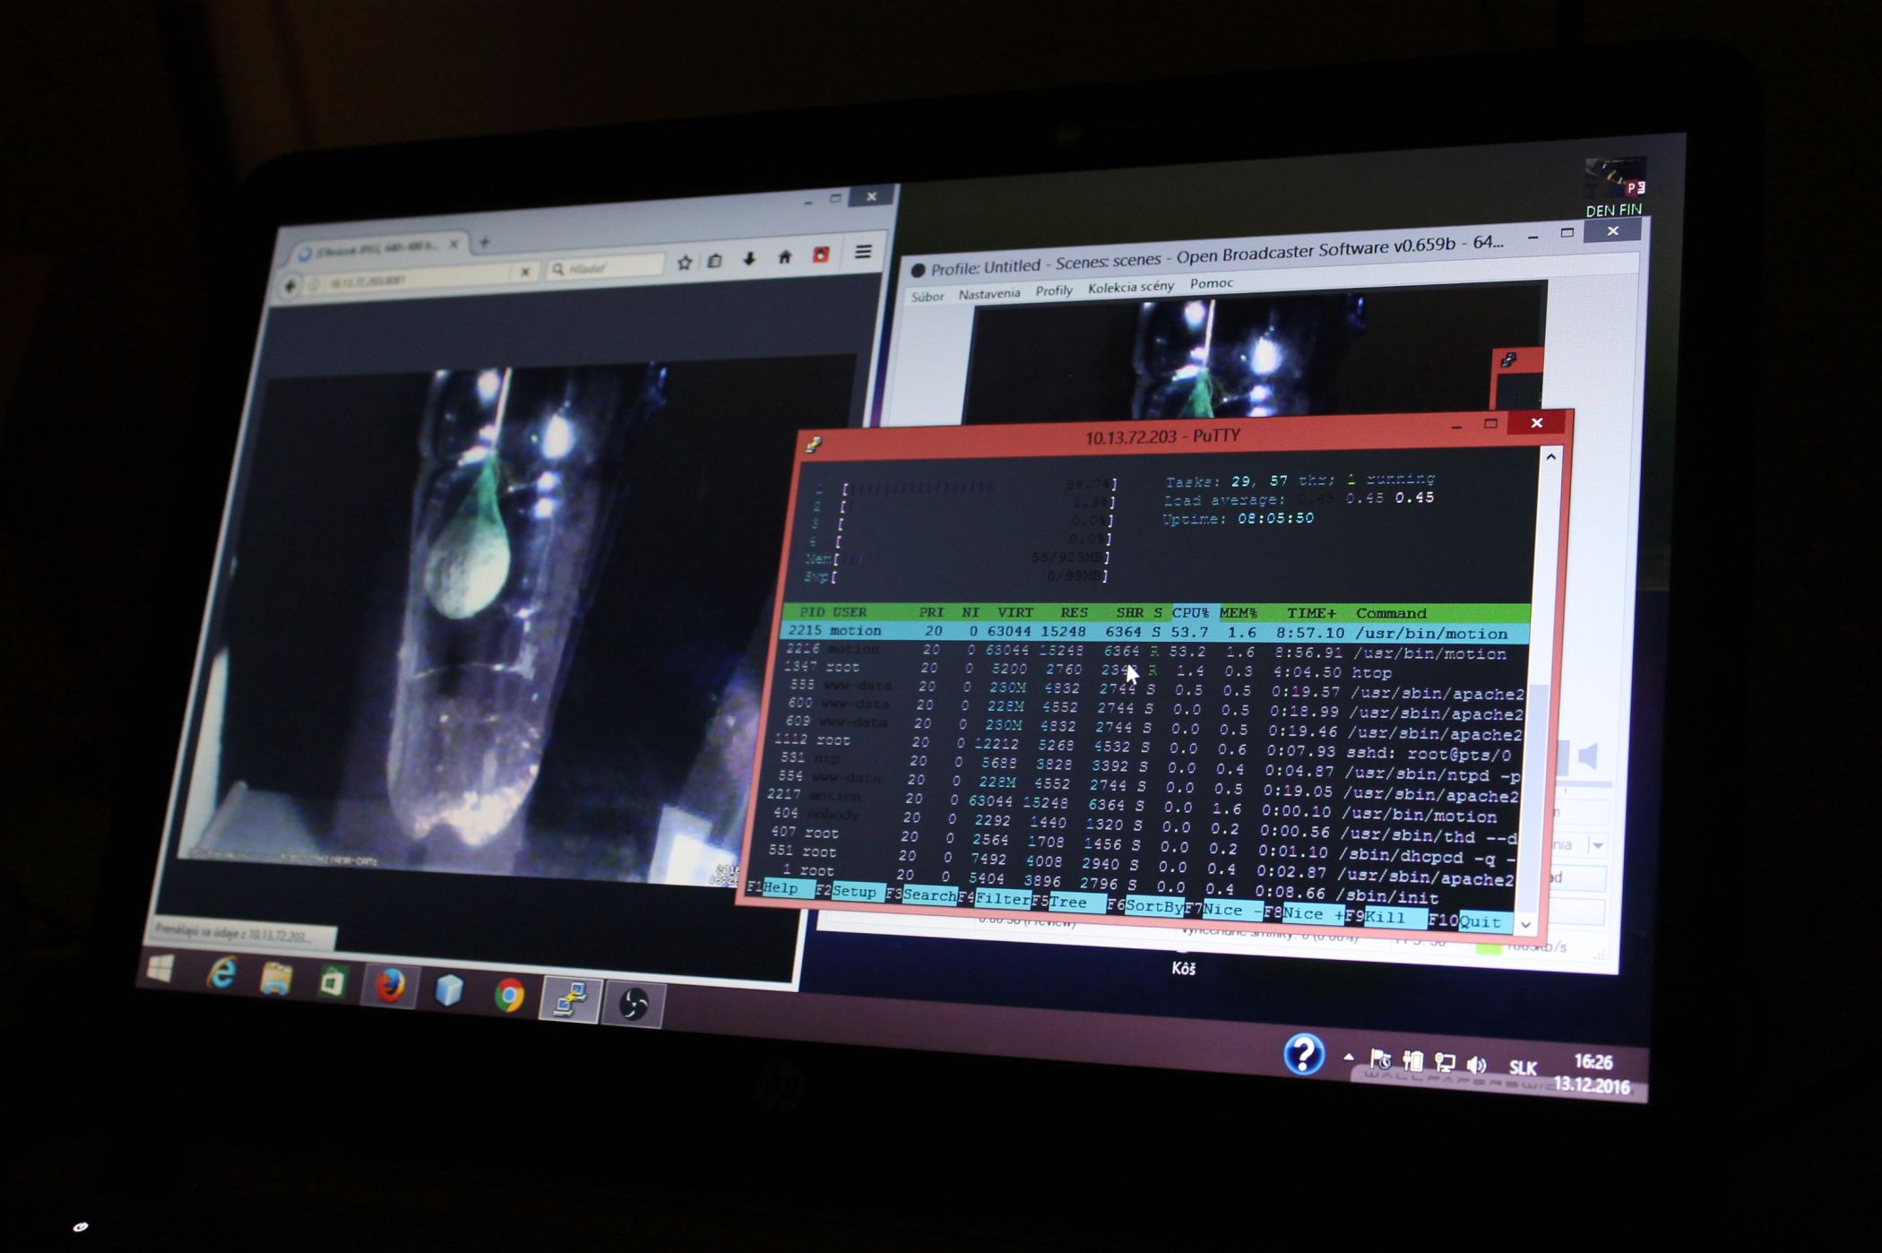Viewport: 1882px width, 1253px height.
Task: Open the Pomoc menu in OBS
Action: [x=1212, y=283]
